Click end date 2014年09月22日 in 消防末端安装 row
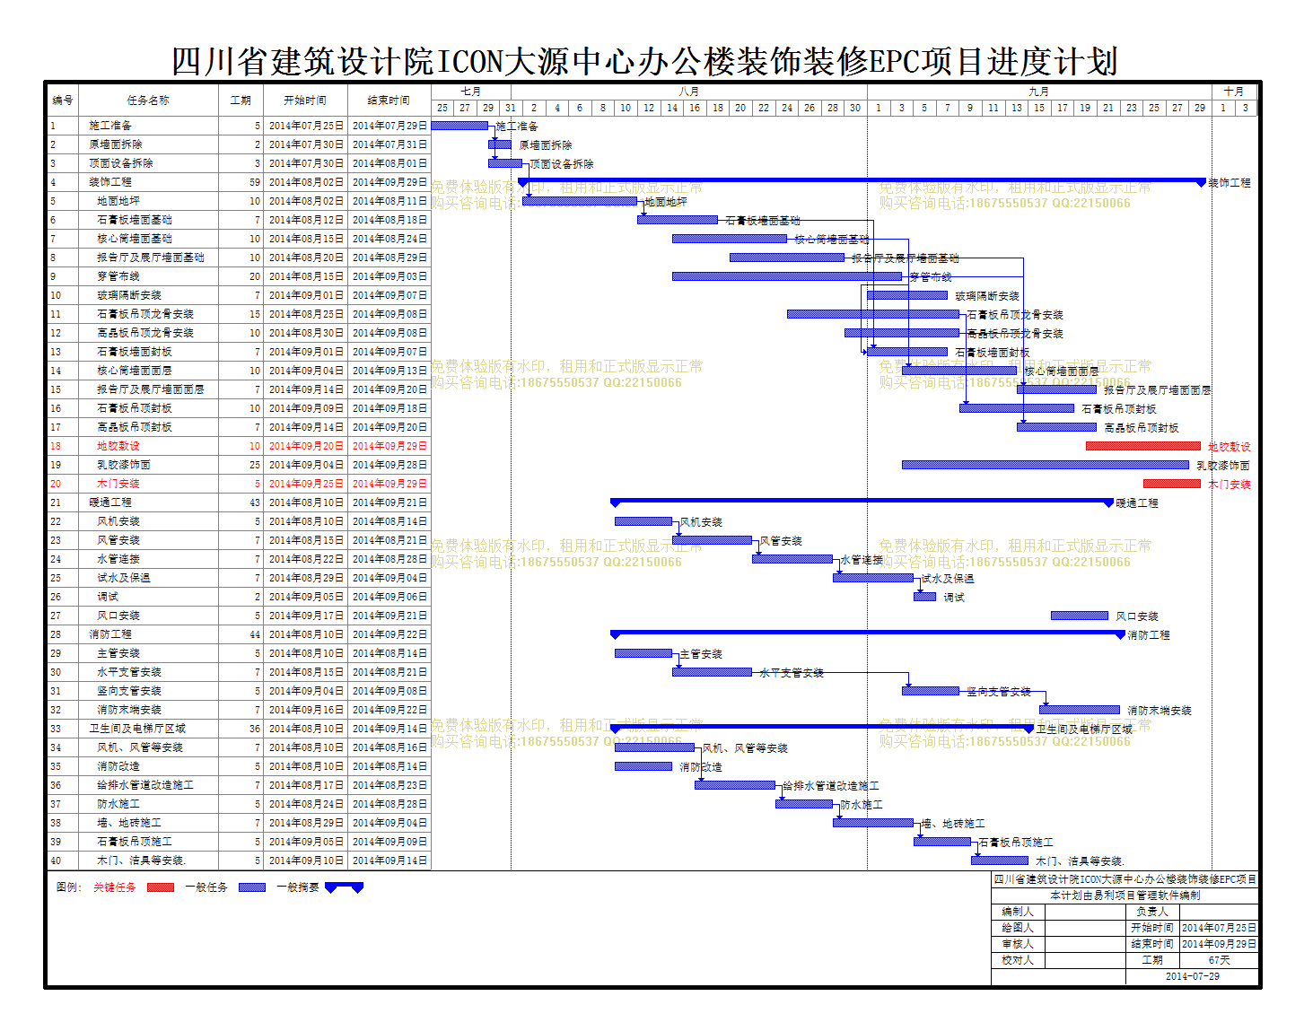 (389, 710)
